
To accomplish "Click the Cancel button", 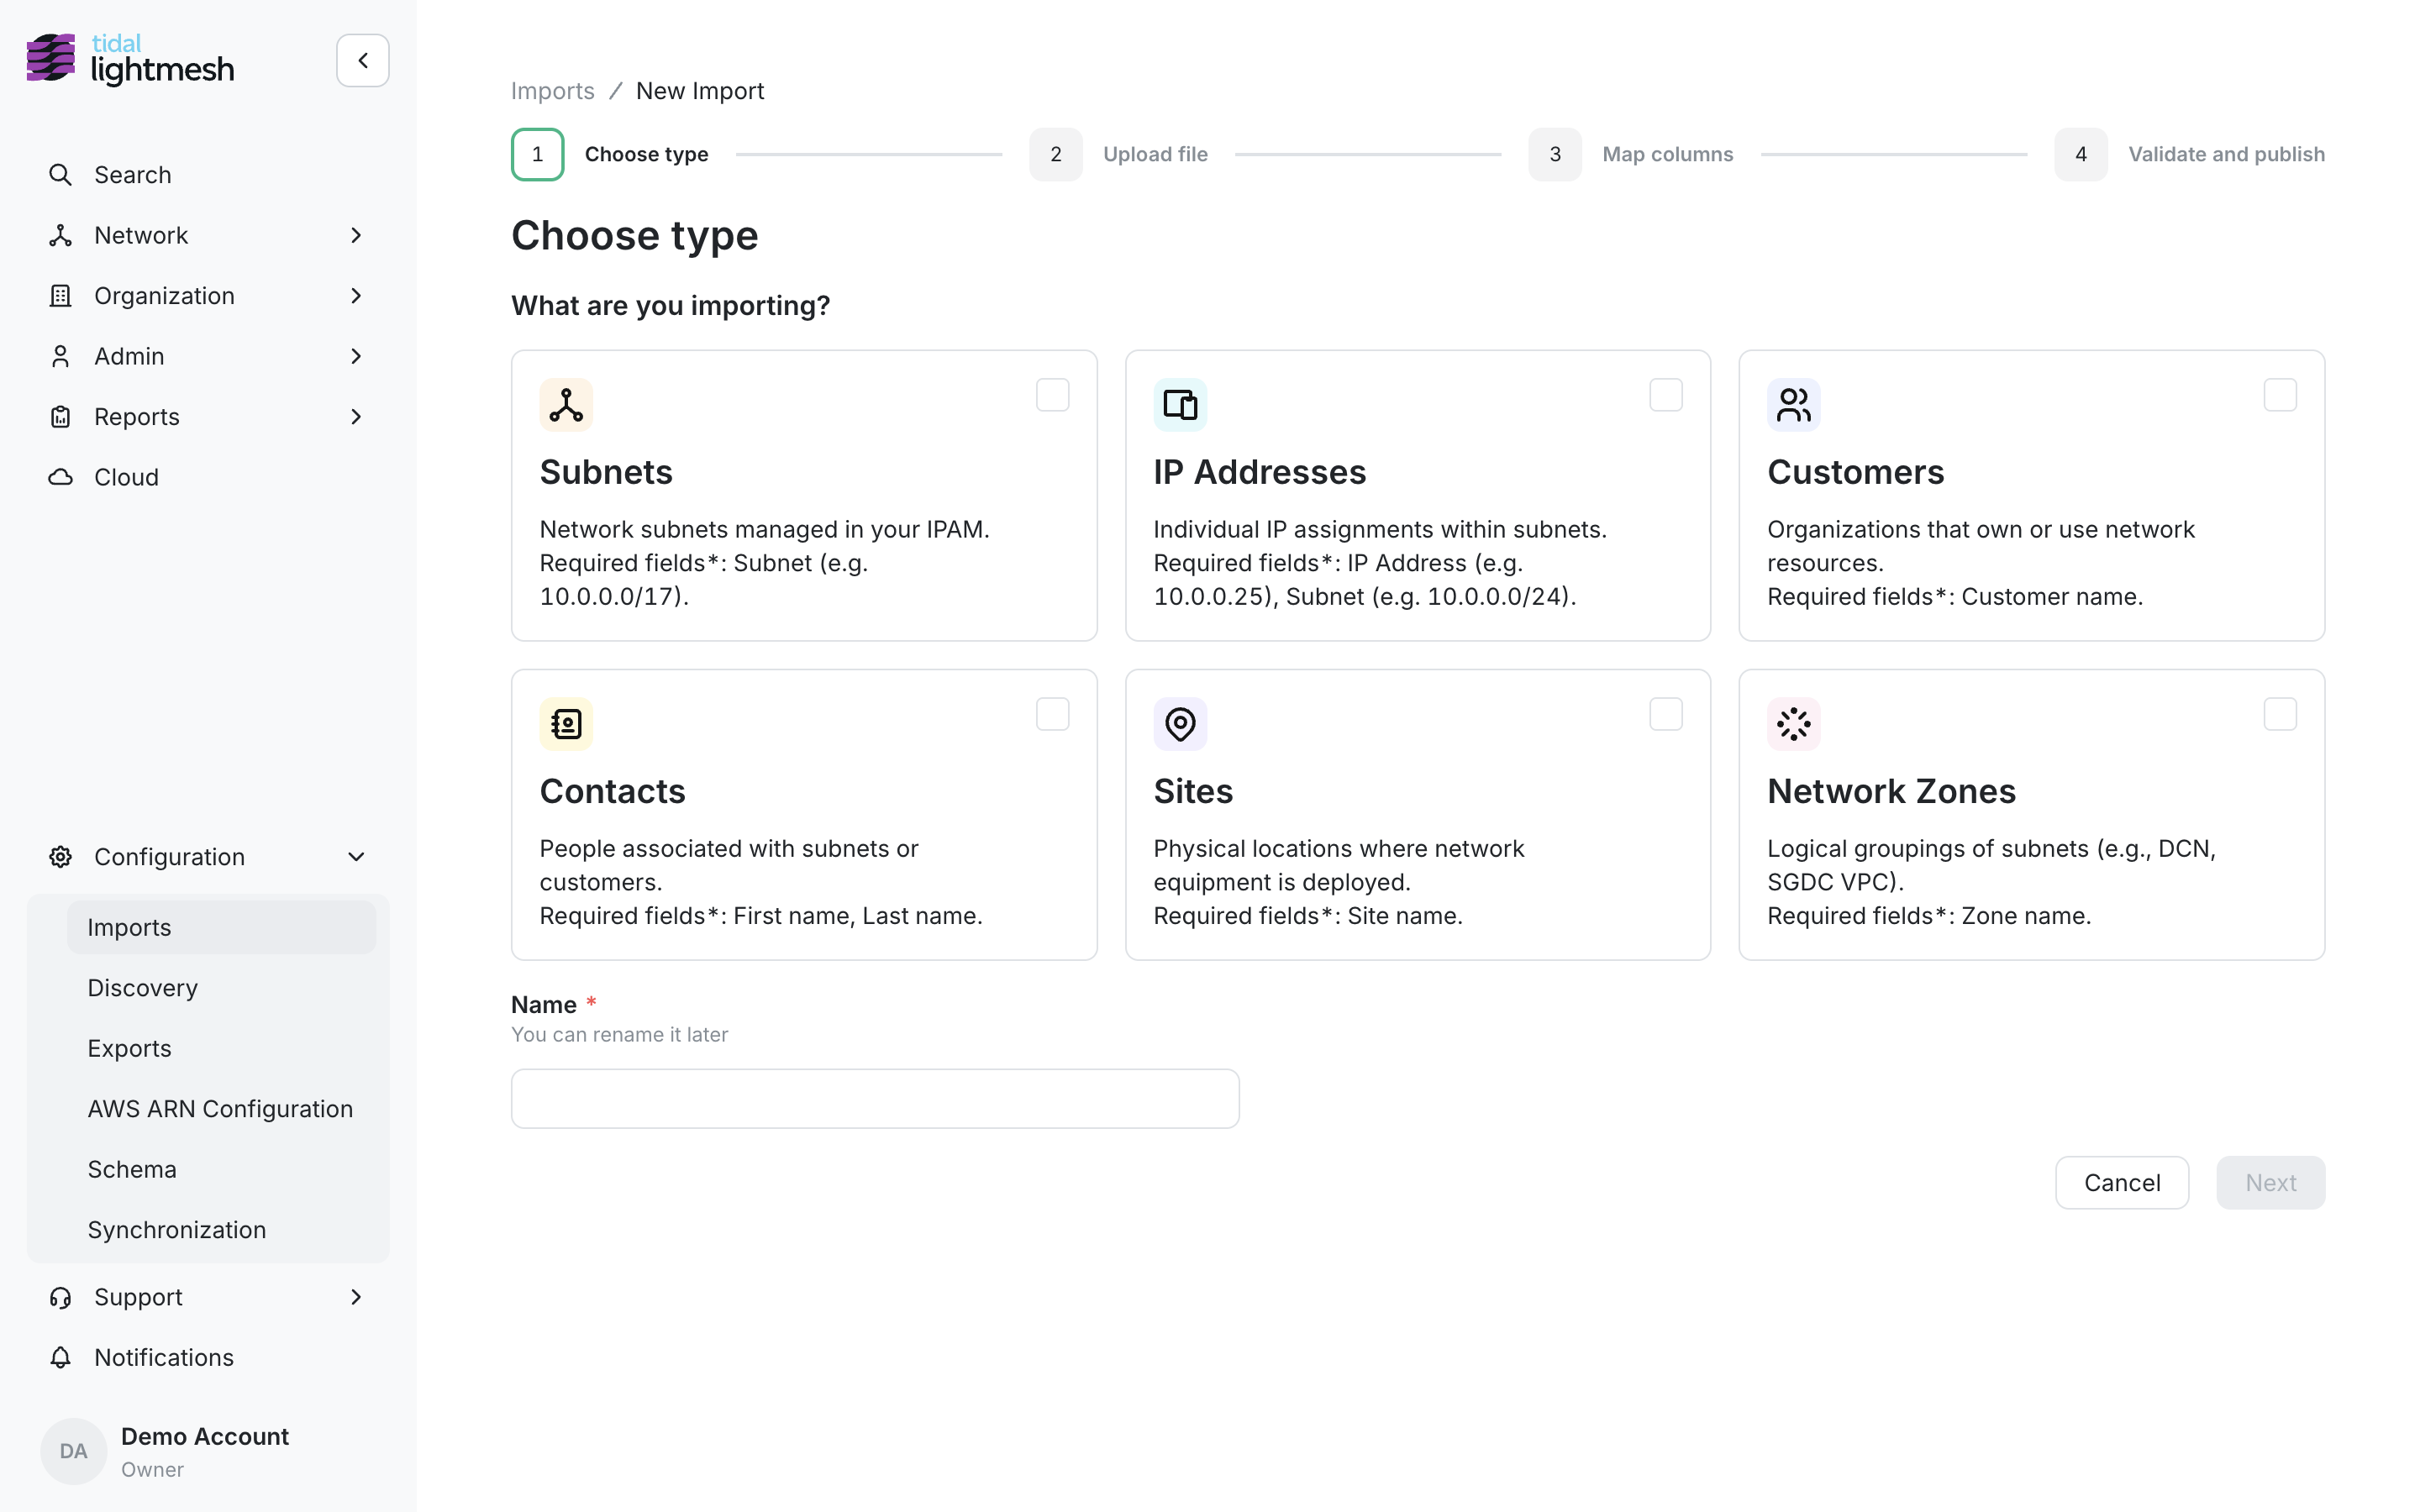I will pyautogui.click(x=2122, y=1183).
